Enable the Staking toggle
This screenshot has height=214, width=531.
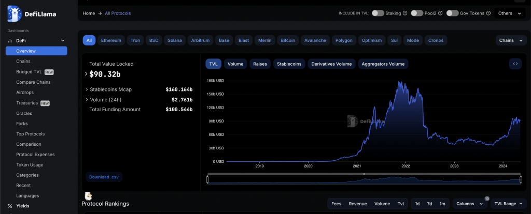point(378,13)
